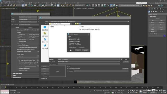Image resolution: width=167 pixels, height=94 pixels.
Task: Open the Customize menu
Action: tap(60, 3)
